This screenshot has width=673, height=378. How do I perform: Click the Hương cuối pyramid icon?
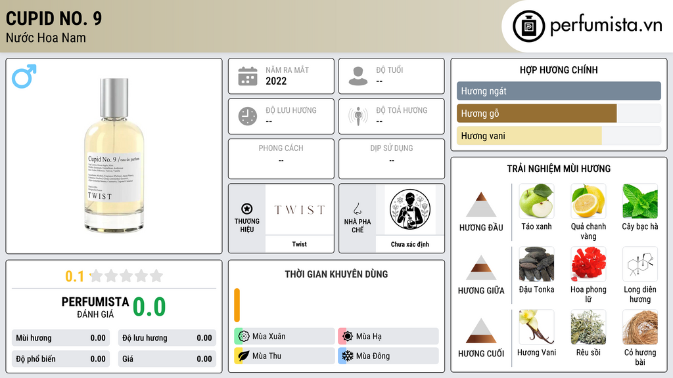click(x=481, y=331)
